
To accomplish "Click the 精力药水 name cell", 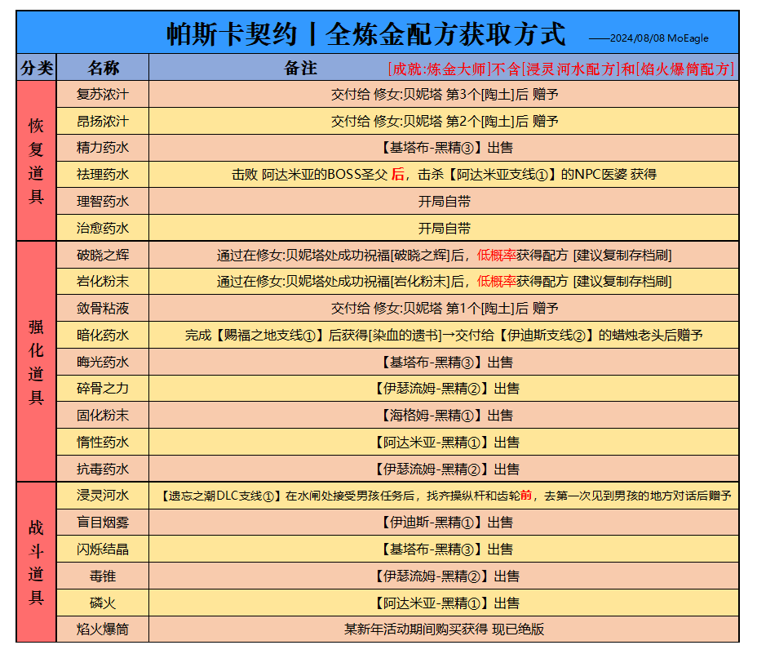I will click(x=103, y=148).
